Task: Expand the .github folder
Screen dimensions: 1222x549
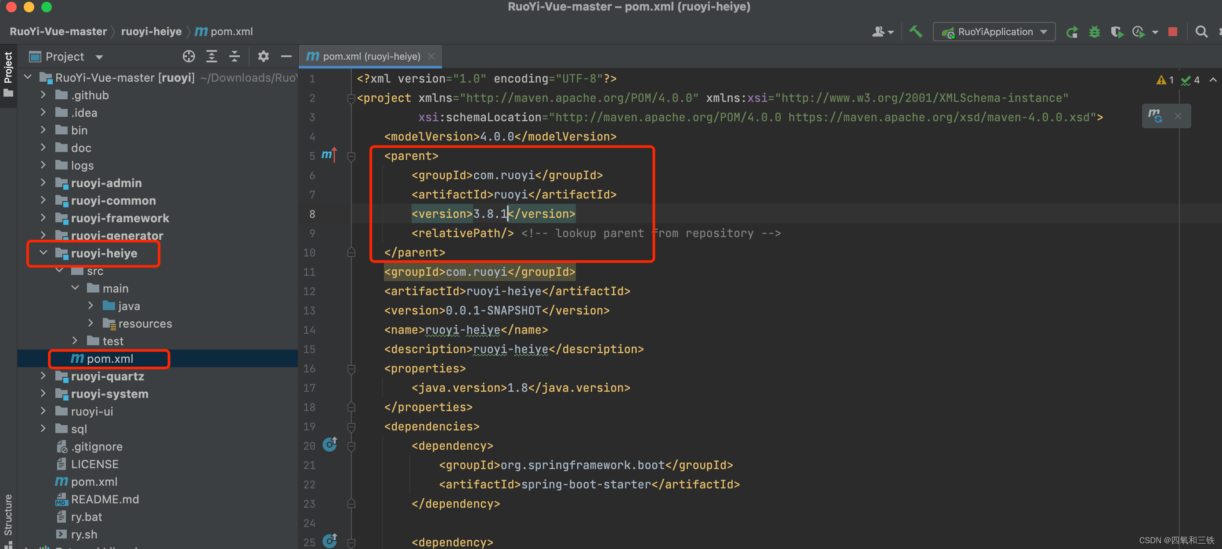Action: pyautogui.click(x=43, y=95)
